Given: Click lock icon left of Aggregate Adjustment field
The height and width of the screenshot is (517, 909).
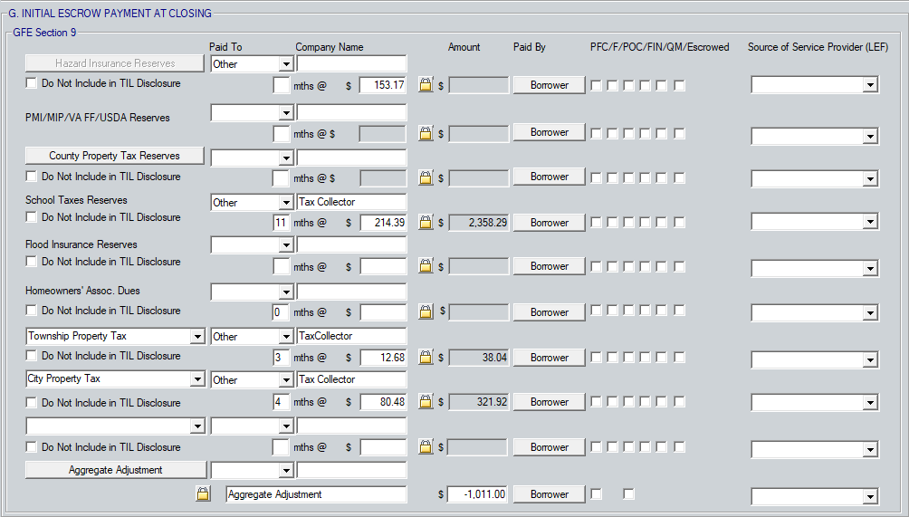Looking at the screenshot, I should 204,494.
